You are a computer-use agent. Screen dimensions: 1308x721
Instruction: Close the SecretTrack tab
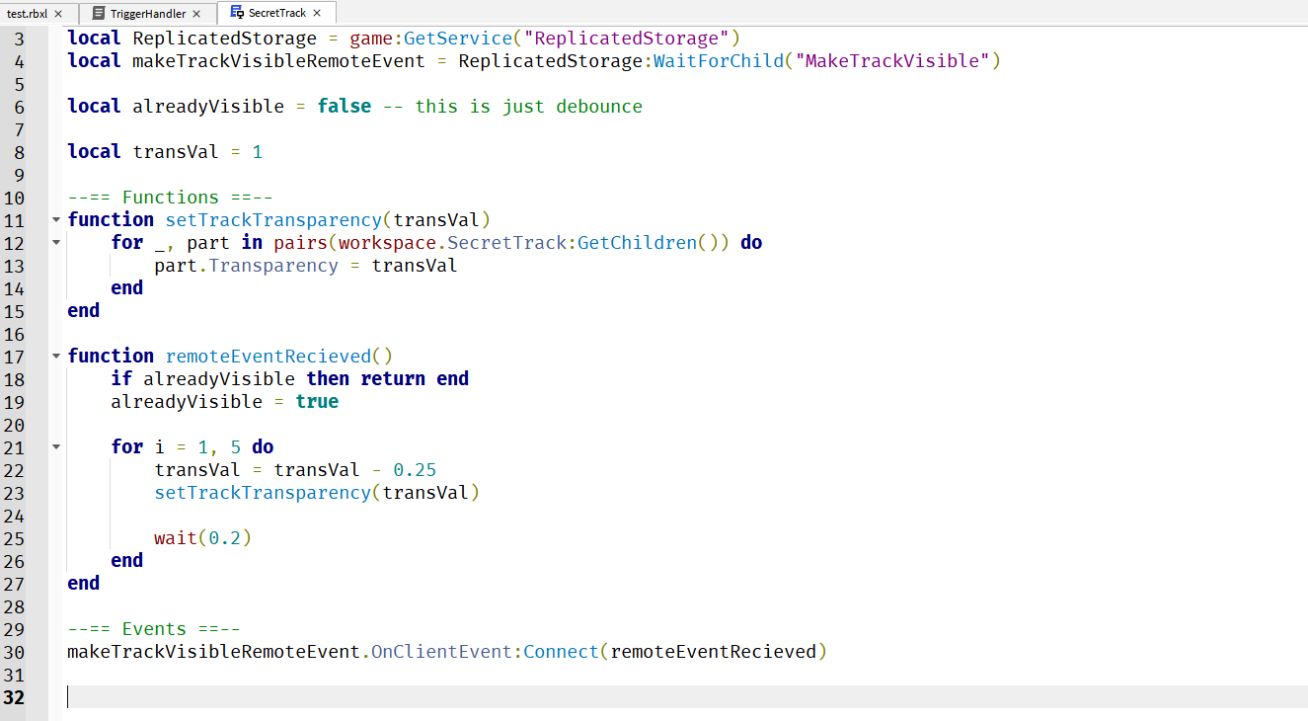(x=319, y=13)
